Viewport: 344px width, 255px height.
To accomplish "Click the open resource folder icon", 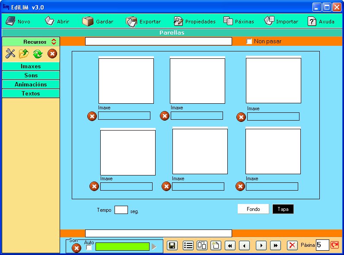I will pos(24,54).
